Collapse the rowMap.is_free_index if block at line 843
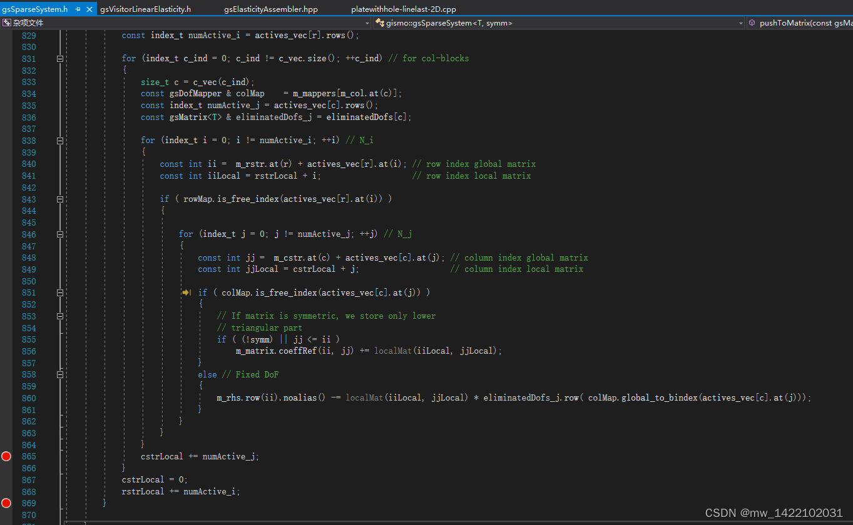This screenshot has width=853, height=525. click(x=60, y=199)
